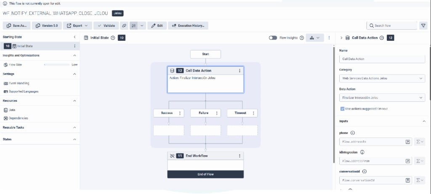Screen dimensions: 431x194
Task: Click the info icon next to idIntegracion
Action: [x=362, y=152]
